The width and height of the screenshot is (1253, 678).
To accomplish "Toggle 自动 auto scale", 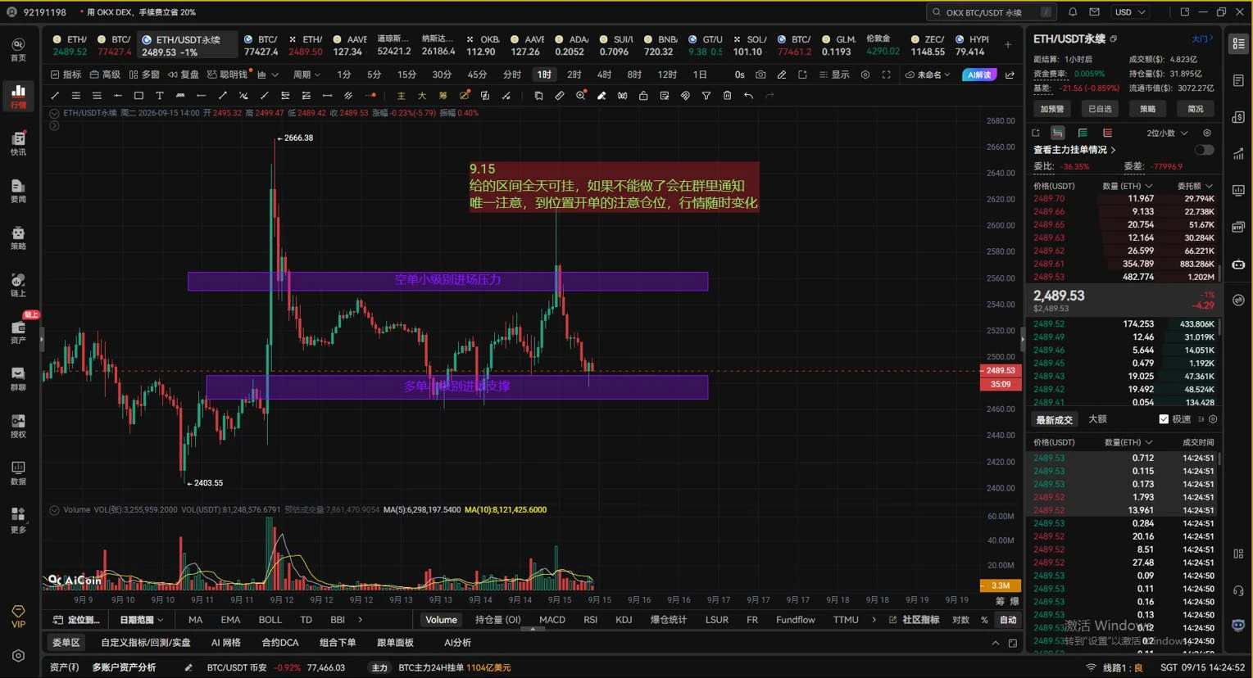I will (1008, 620).
